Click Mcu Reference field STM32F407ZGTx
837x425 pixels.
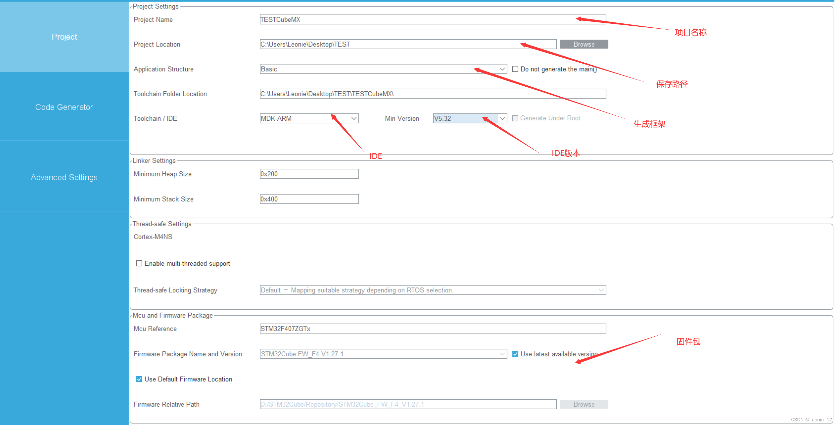[433, 329]
